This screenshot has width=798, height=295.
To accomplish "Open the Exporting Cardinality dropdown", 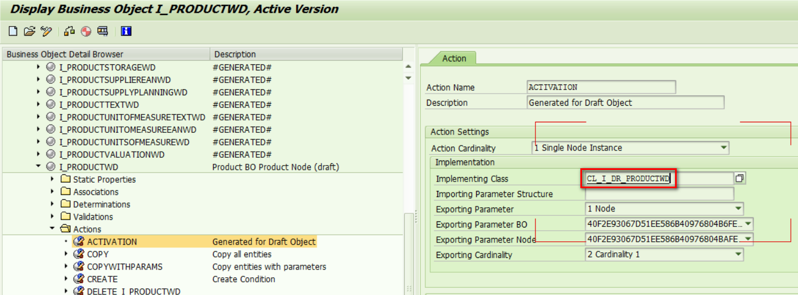I will [738, 255].
